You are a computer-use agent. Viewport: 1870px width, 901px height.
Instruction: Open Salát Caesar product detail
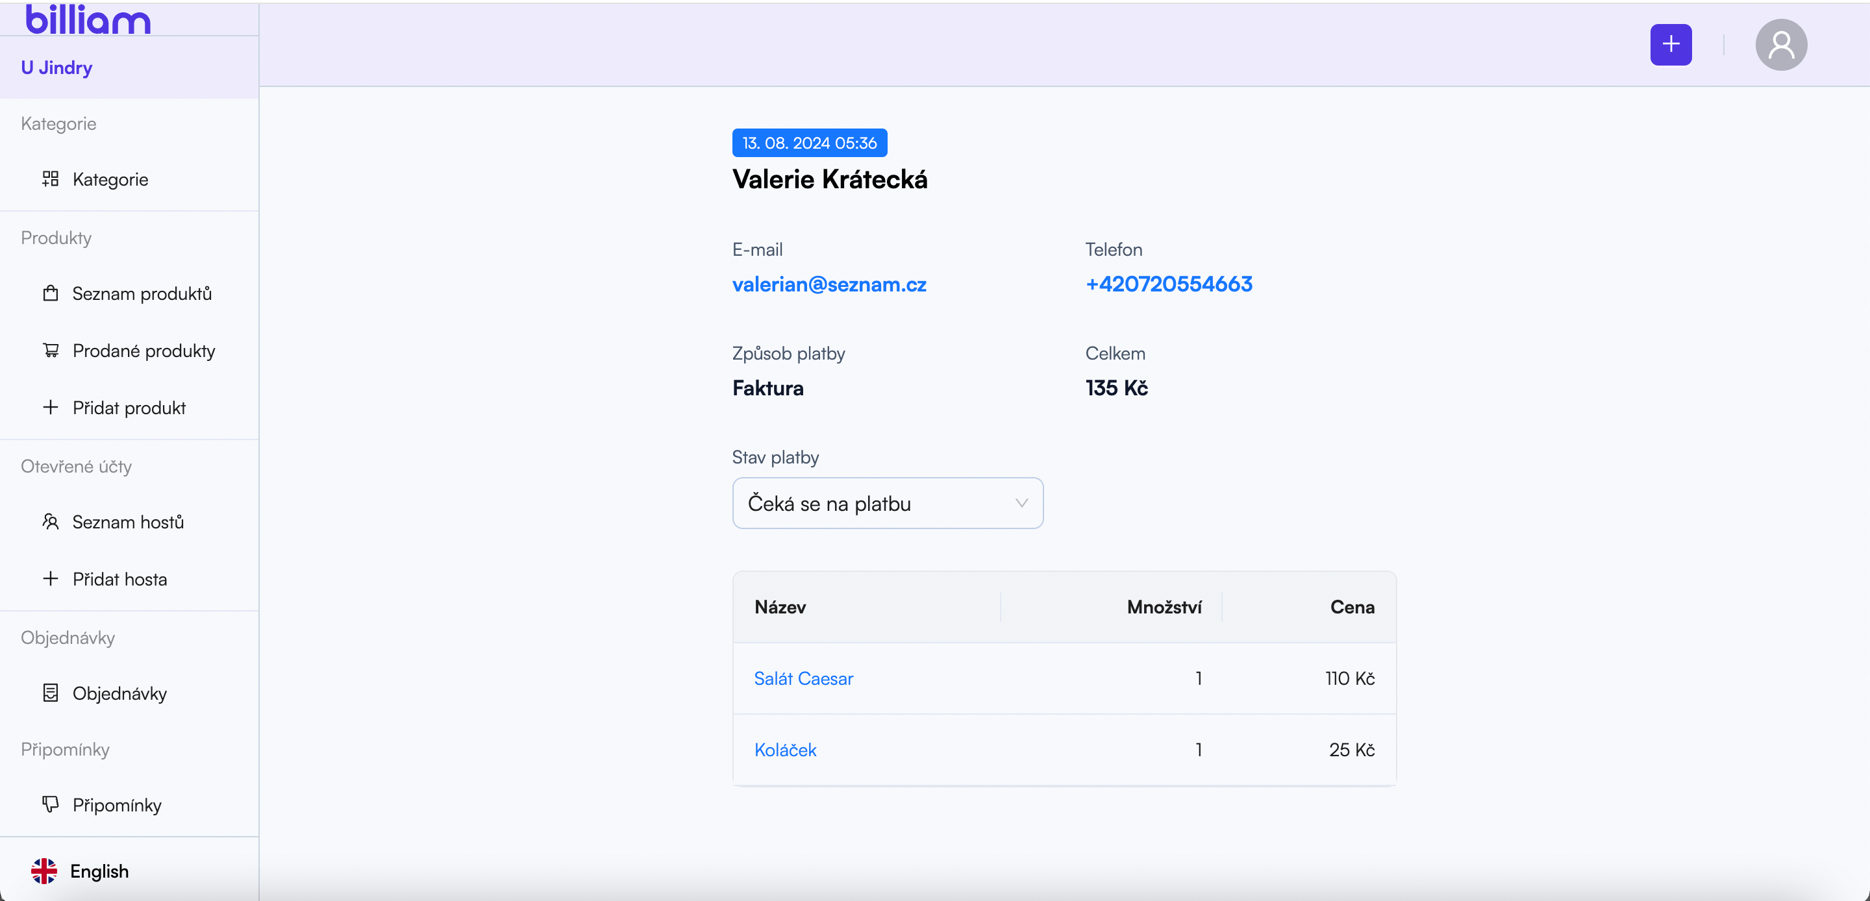804,680
